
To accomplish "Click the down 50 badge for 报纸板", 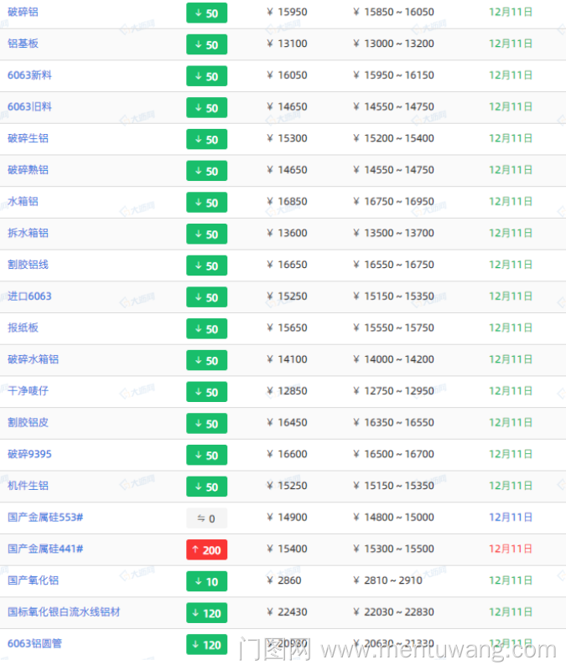I will point(206,328).
